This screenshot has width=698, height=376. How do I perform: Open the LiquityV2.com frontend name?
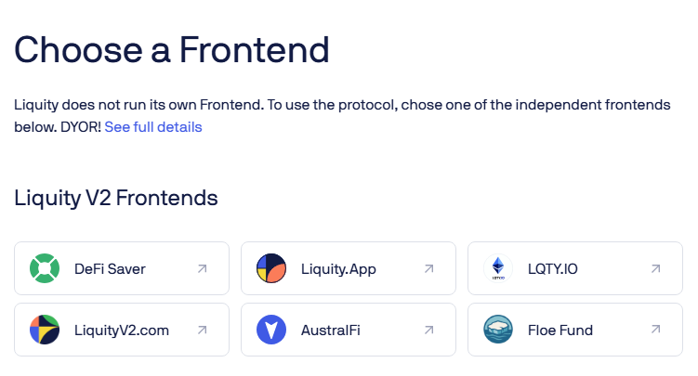click(x=122, y=330)
